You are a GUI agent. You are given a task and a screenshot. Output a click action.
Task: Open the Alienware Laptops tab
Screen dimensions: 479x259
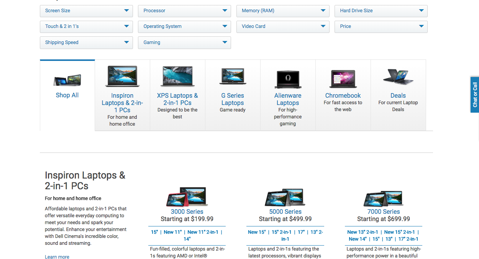coord(288,95)
